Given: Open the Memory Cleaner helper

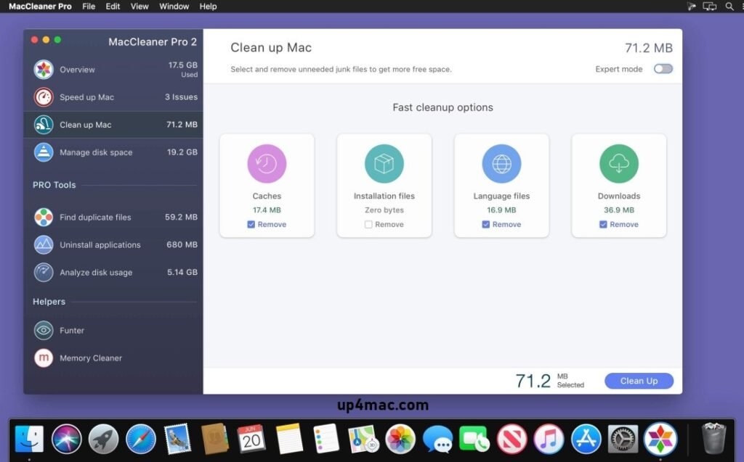Looking at the screenshot, I should pyautogui.click(x=44, y=358).
